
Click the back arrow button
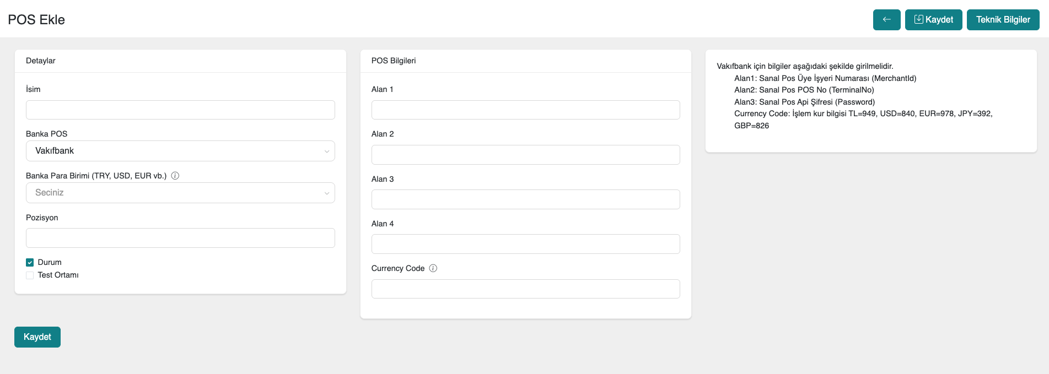(x=886, y=20)
